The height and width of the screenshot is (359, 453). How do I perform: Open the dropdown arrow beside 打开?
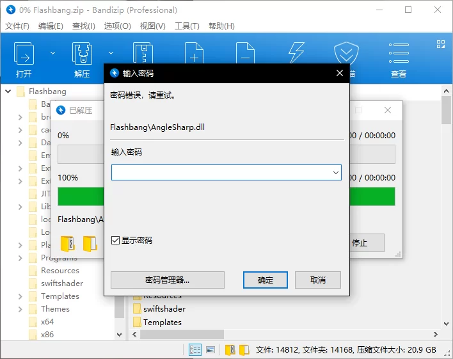point(52,53)
